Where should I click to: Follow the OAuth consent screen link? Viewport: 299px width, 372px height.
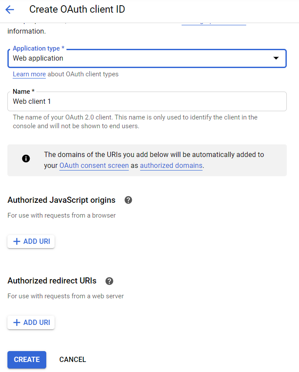(94, 166)
